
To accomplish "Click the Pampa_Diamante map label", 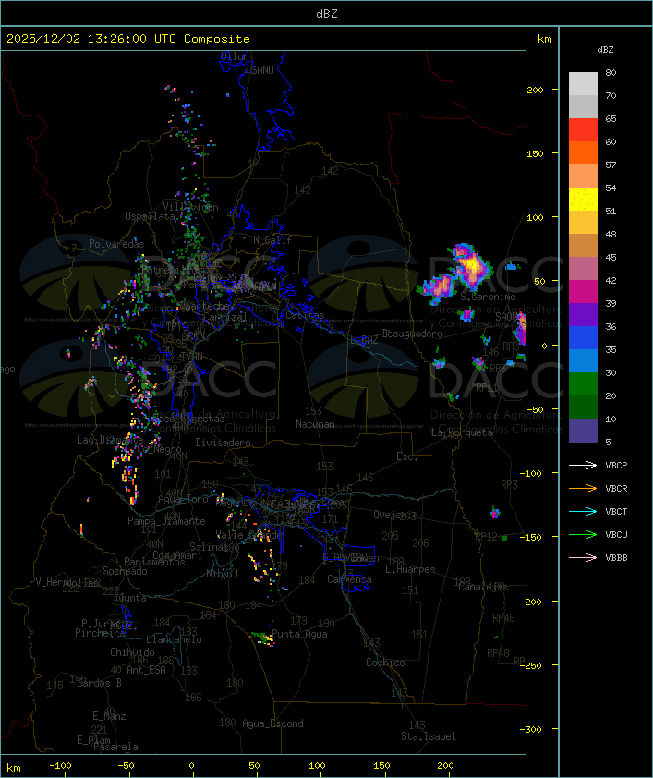I will tap(166, 521).
